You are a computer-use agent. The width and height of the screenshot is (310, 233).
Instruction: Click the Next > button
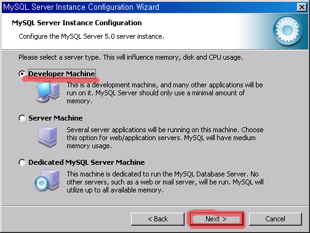click(x=216, y=219)
